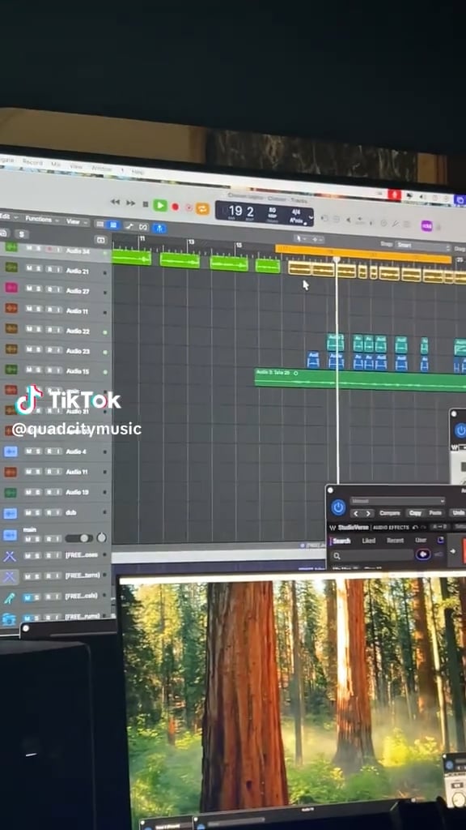Select the dub track icon
The image size is (466, 830).
pyautogui.click(x=10, y=513)
